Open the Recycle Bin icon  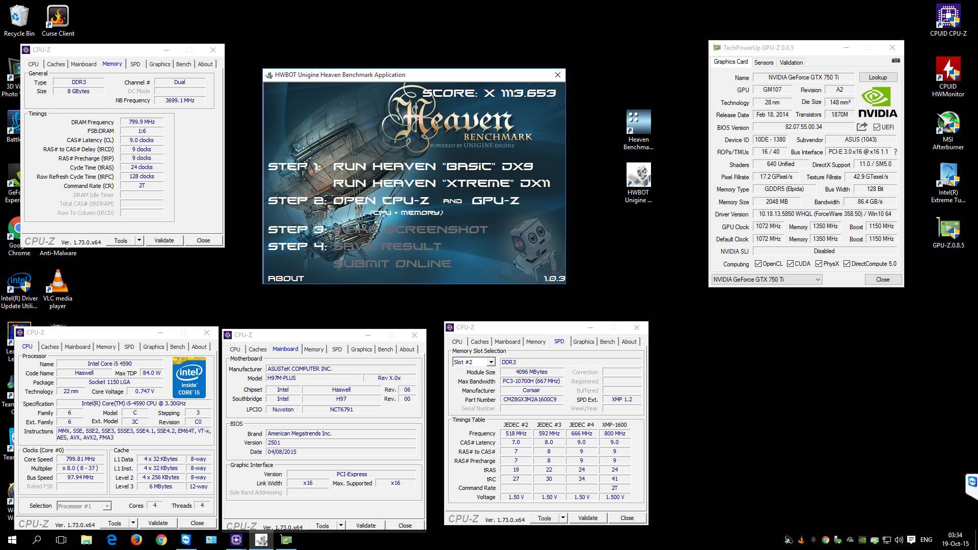coord(19,20)
